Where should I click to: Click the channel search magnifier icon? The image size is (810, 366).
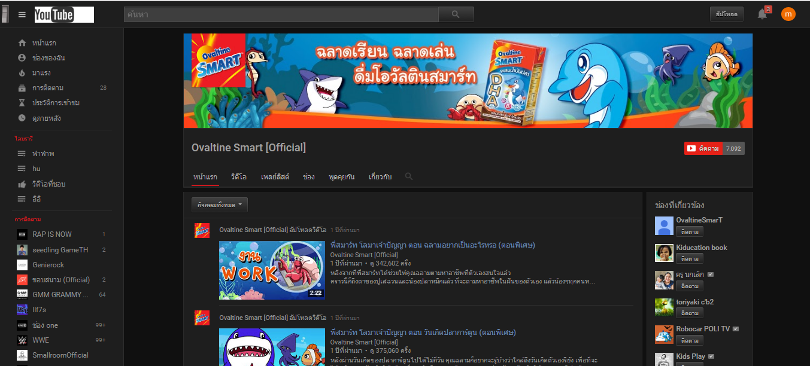(409, 176)
